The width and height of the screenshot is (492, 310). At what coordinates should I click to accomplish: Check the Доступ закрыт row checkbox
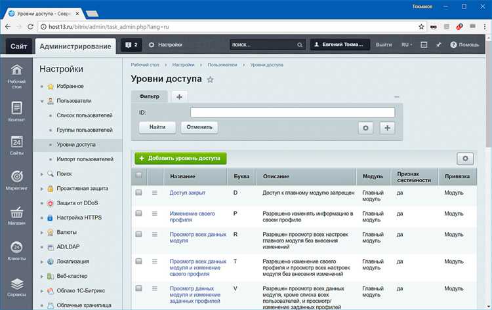[x=138, y=193]
